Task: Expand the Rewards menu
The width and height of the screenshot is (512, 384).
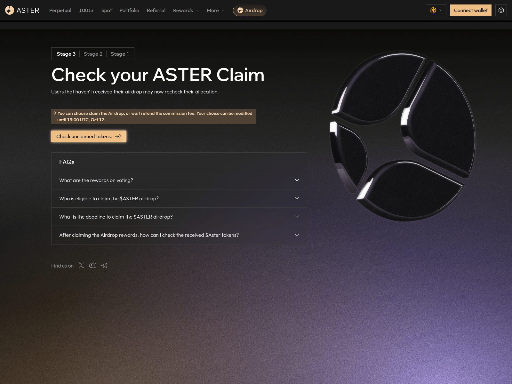Action: [186, 10]
